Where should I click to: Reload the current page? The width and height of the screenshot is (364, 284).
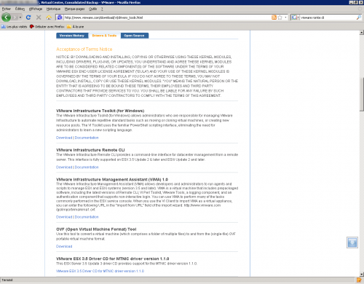(28, 17)
